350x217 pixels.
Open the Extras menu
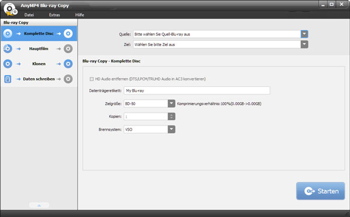click(x=54, y=15)
